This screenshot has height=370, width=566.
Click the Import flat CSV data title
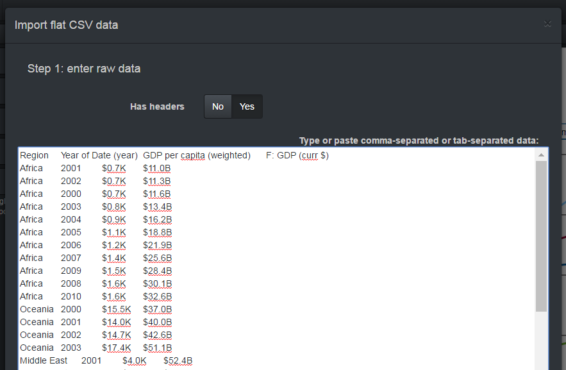66,25
